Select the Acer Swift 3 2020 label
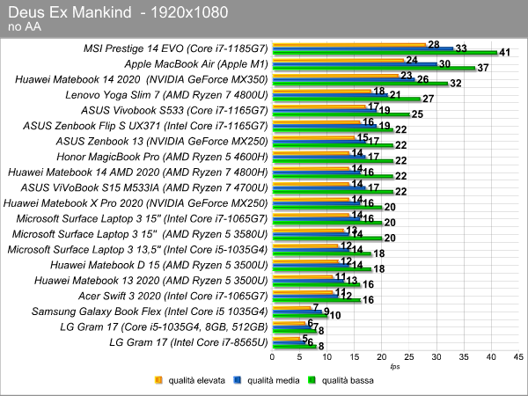 (x=173, y=297)
